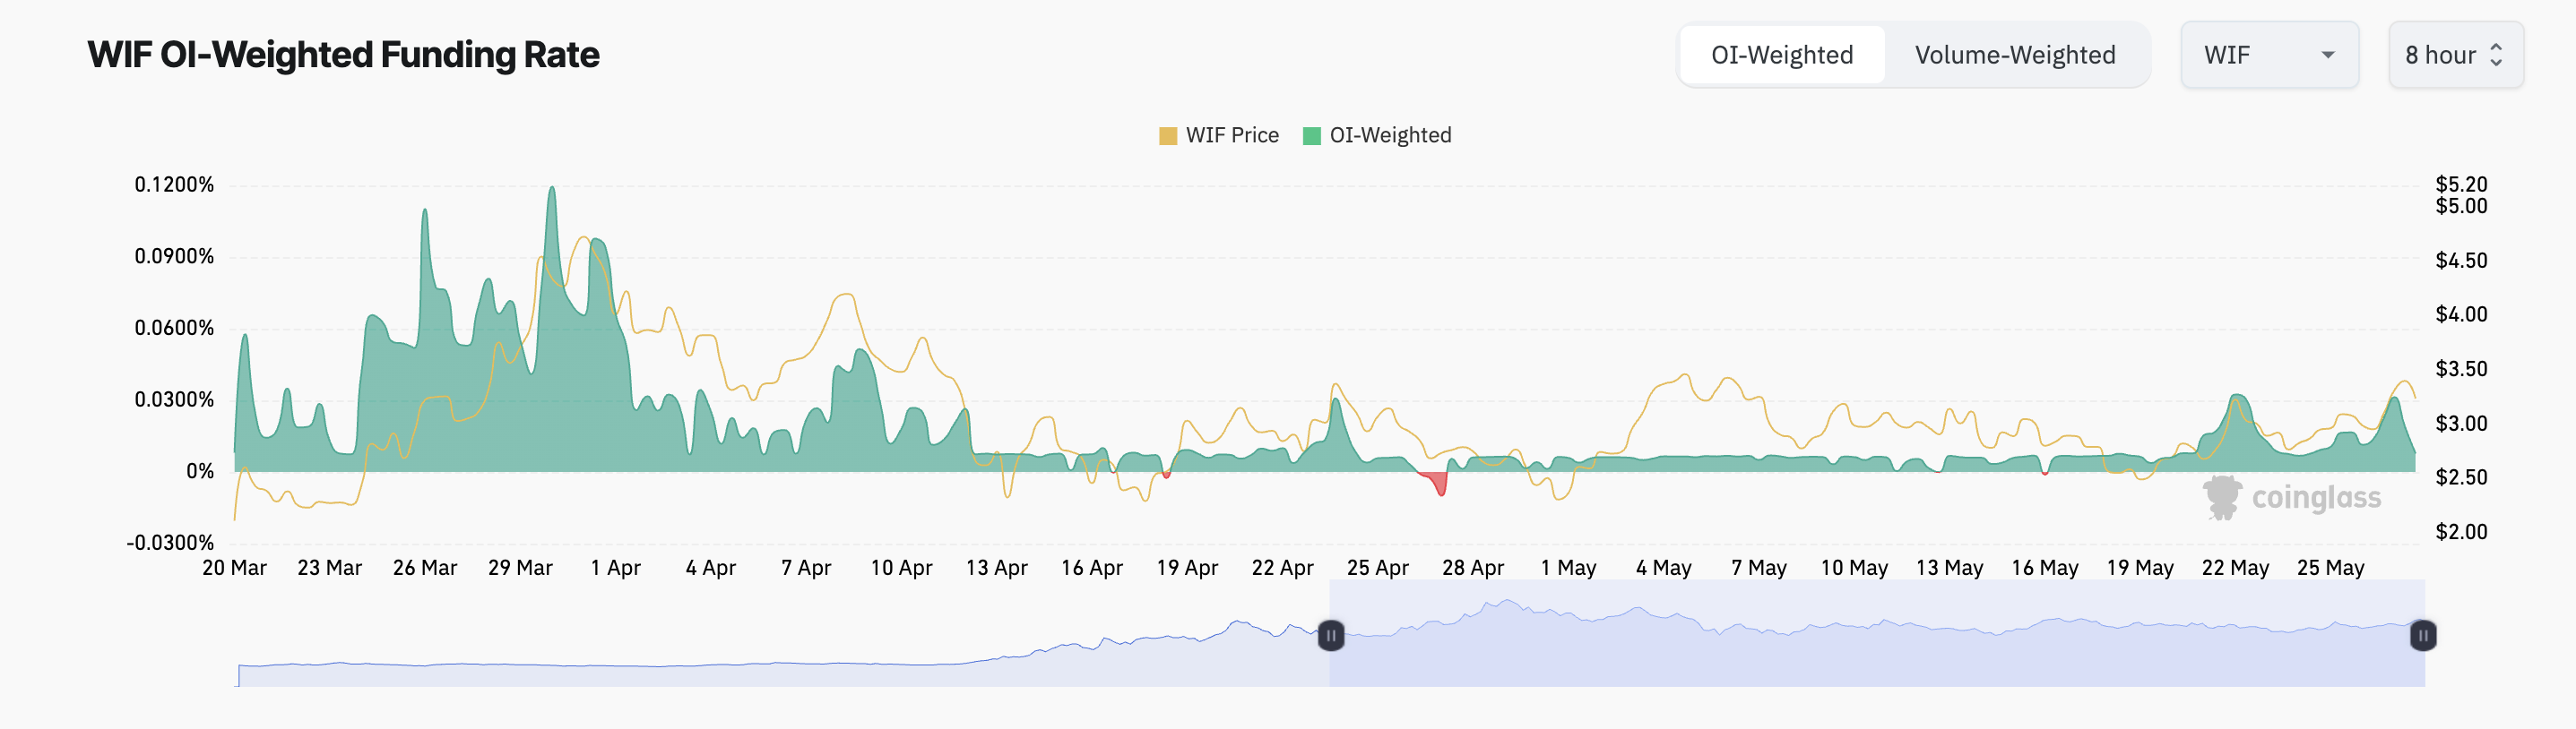The image size is (2576, 729).
Task: Toggle OI-Weighted legend series
Action: 1377,135
